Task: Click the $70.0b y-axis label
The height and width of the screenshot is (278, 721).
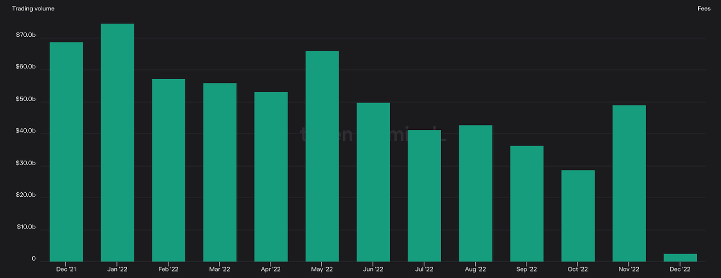Action: click(x=26, y=35)
